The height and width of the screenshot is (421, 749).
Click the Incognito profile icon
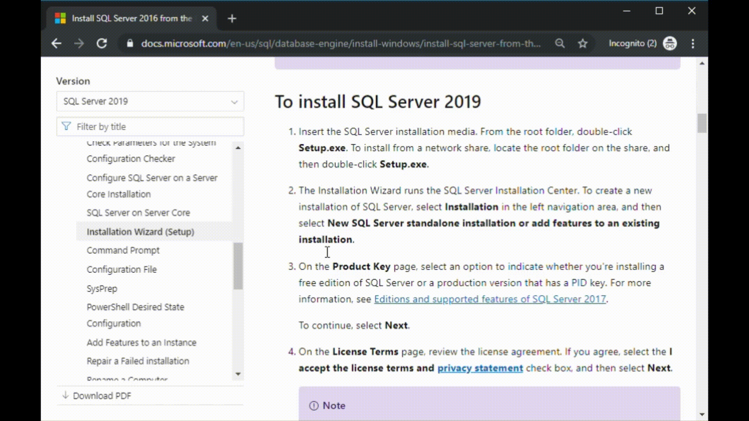pyautogui.click(x=670, y=43)
